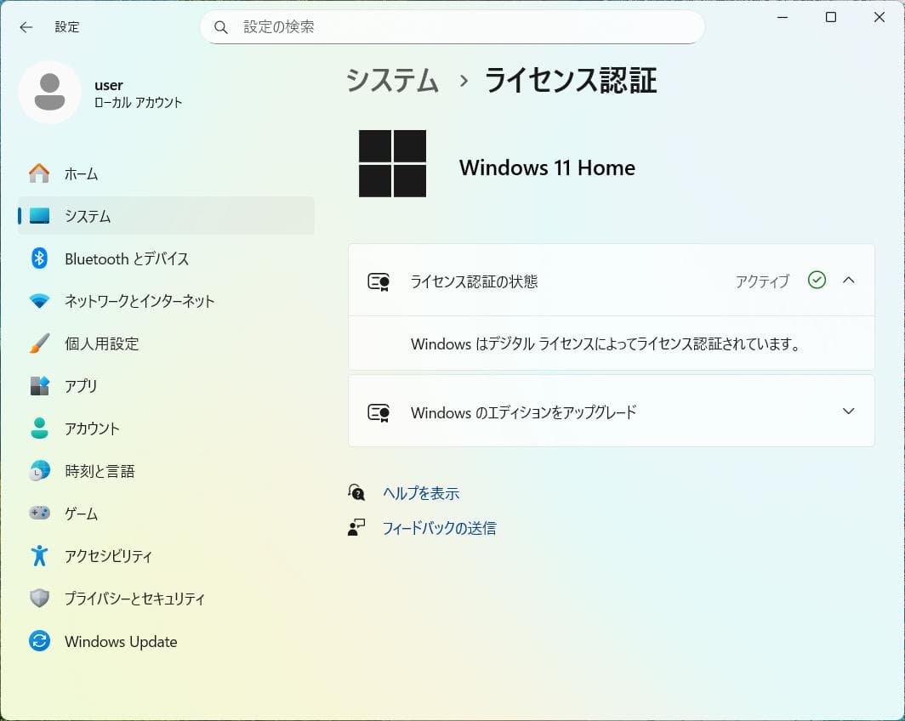Viewport: 905px width, 721px height.
Task: Close the Settings window
Action: [879, 17]
